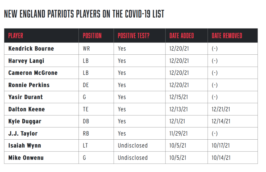Select player name Cameron McGrone
The width and height of the screenshot is (266, 172).
click(33, 73)
